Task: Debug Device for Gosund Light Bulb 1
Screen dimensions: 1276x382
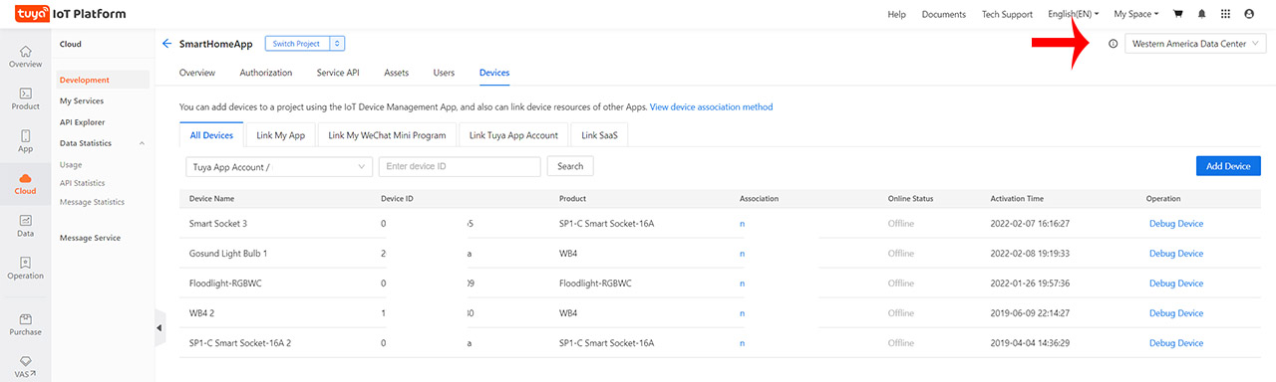Action: (x=1175, y=254)
